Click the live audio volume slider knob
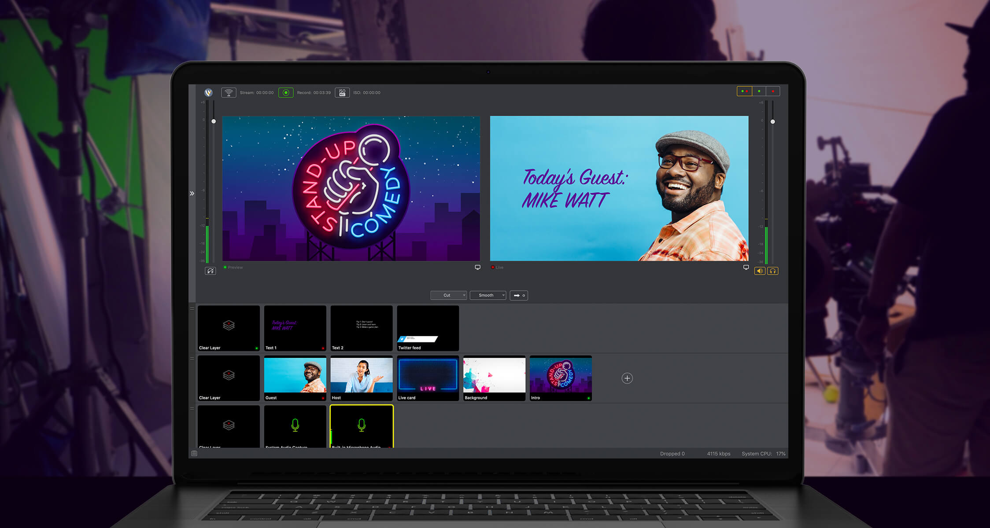The image size is (990, 528). coord(772,121)
